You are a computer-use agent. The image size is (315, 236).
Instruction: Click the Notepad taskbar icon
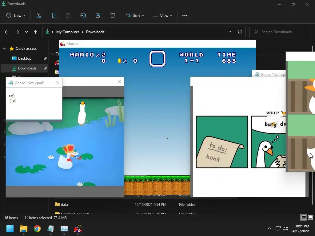(x=51, y=229)
